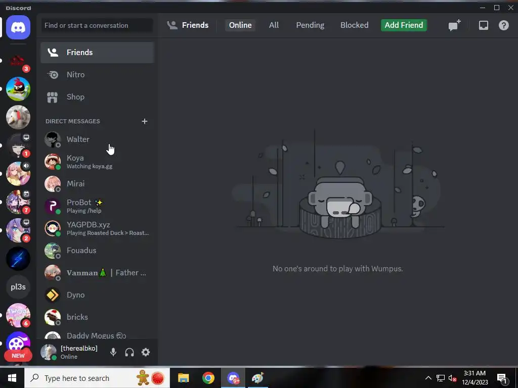
Task: Open the server icon with 7 notifications
Action: click(18, 202)
